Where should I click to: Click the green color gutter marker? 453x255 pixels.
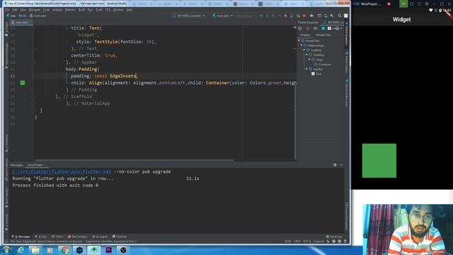(x=23, y=83)
